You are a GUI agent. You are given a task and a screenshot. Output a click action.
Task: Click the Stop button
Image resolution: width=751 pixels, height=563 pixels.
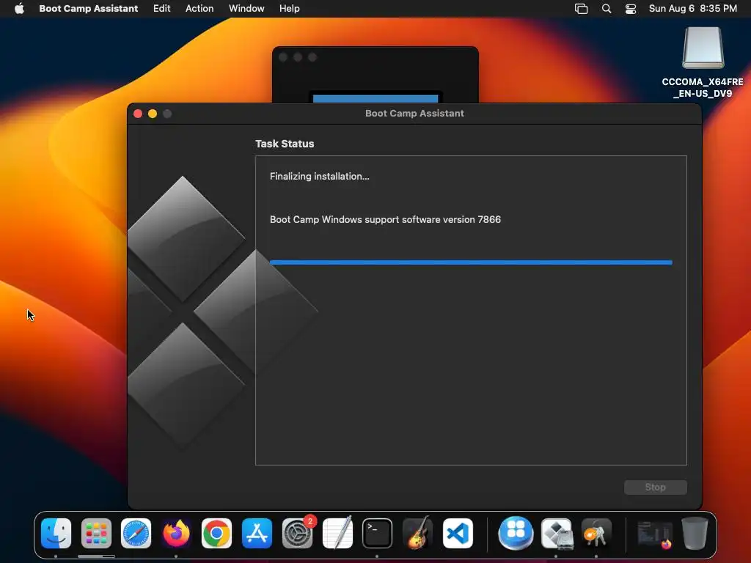pyautogui.click(x=655, y=487)
